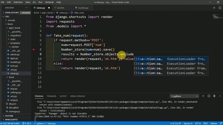The image size is (223, 125).
Task: Add a new terminal with plus icon
Action: pos(203,96)
